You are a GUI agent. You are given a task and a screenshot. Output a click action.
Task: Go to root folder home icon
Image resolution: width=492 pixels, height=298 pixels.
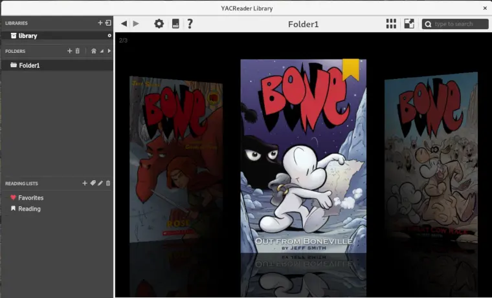point(93,51)
